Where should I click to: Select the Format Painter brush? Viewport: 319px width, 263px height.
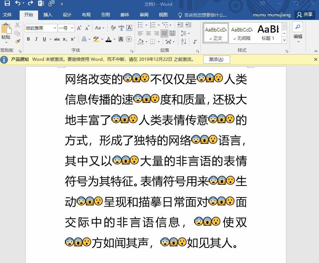point(17,41)
